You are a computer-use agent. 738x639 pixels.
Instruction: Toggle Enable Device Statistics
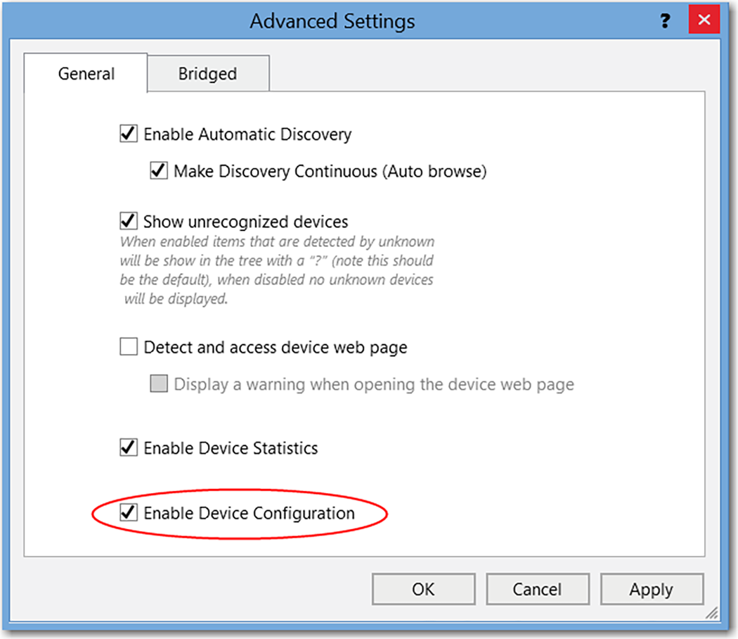(x=128, y=448)
